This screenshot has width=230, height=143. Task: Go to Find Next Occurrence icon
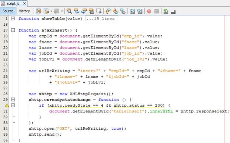click(x=84, y=11)
